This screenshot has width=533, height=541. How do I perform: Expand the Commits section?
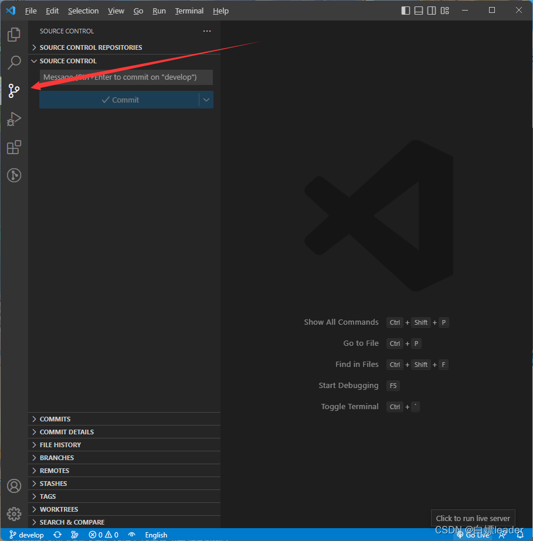124,419
